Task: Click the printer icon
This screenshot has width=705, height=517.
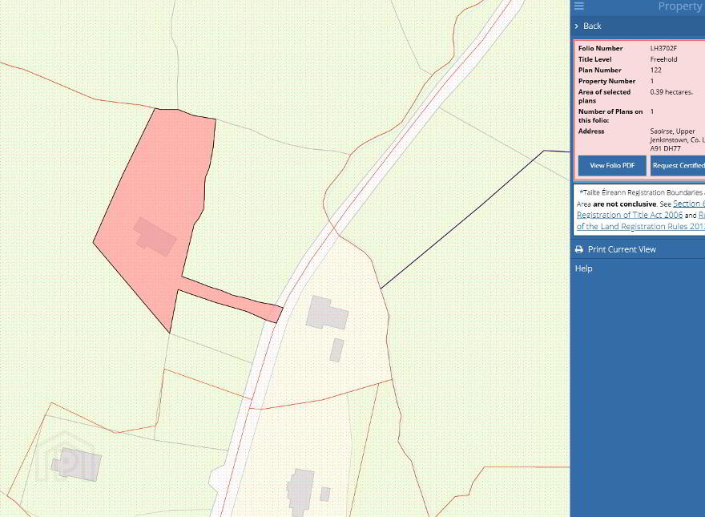Action: (x=579, y=249)
